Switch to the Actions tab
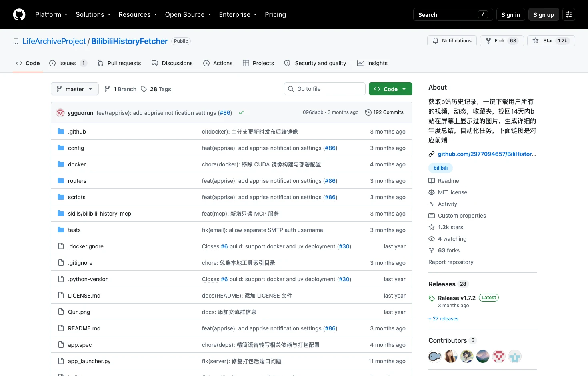 click(x=218, y=63)
